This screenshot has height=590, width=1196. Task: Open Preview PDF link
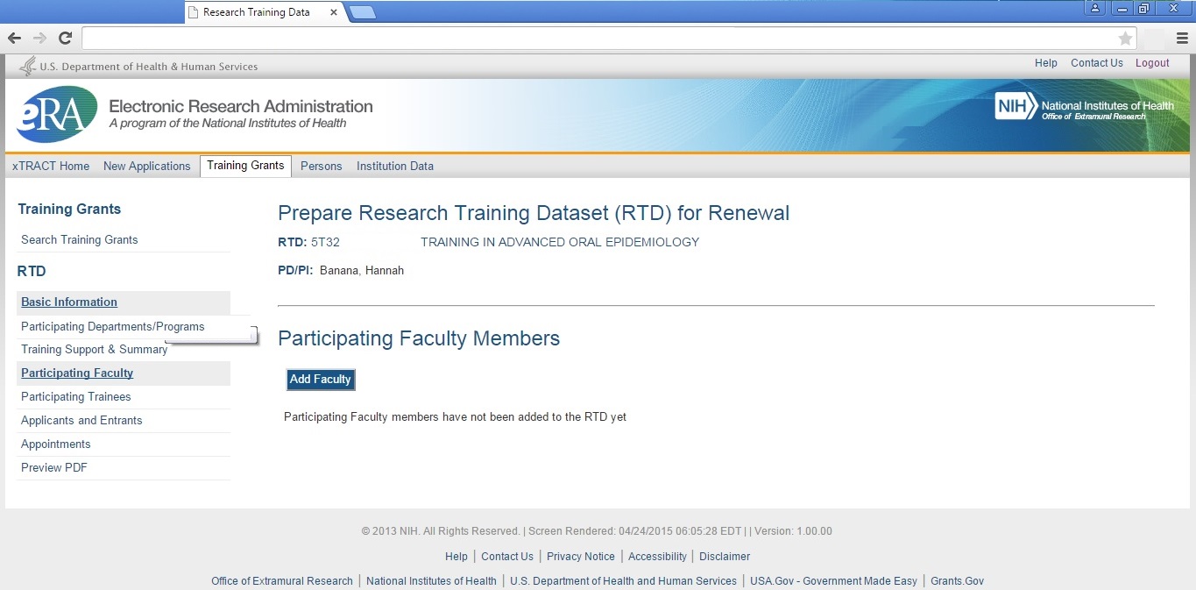point(54,467)
